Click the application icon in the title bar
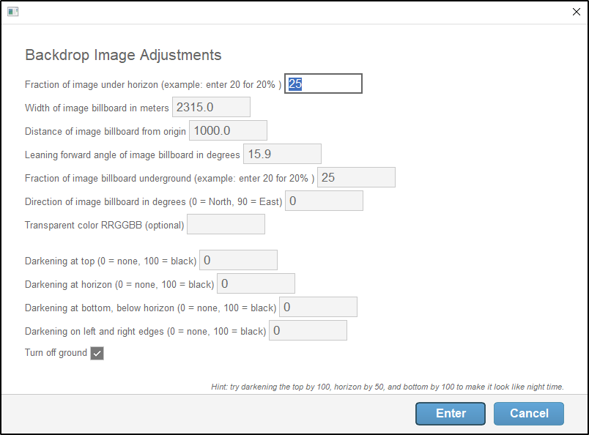Image resolution: width=589 pixels, height=435 pixels. coord(12,12)
